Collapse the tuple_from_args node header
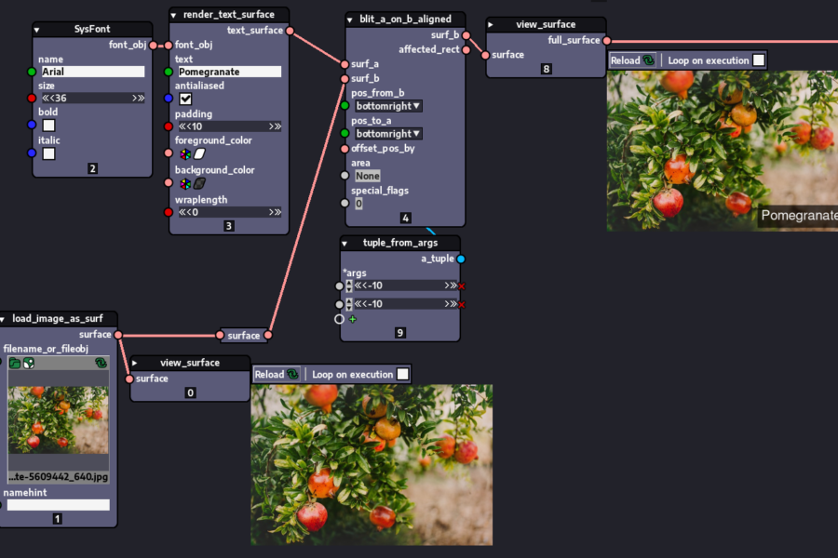The height and width of the screenshot is (558, 838). (x=344, y=243)
